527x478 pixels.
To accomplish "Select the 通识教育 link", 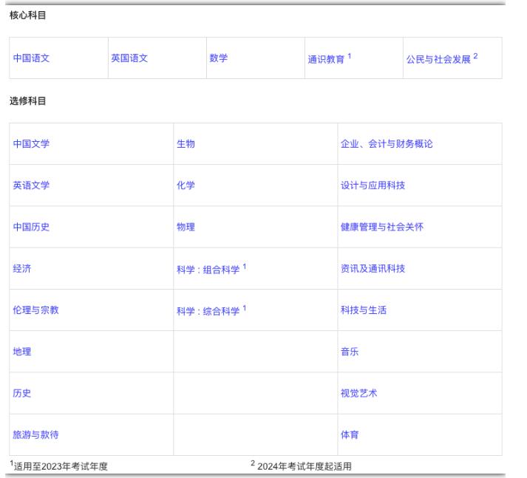I will pos(326,59).
